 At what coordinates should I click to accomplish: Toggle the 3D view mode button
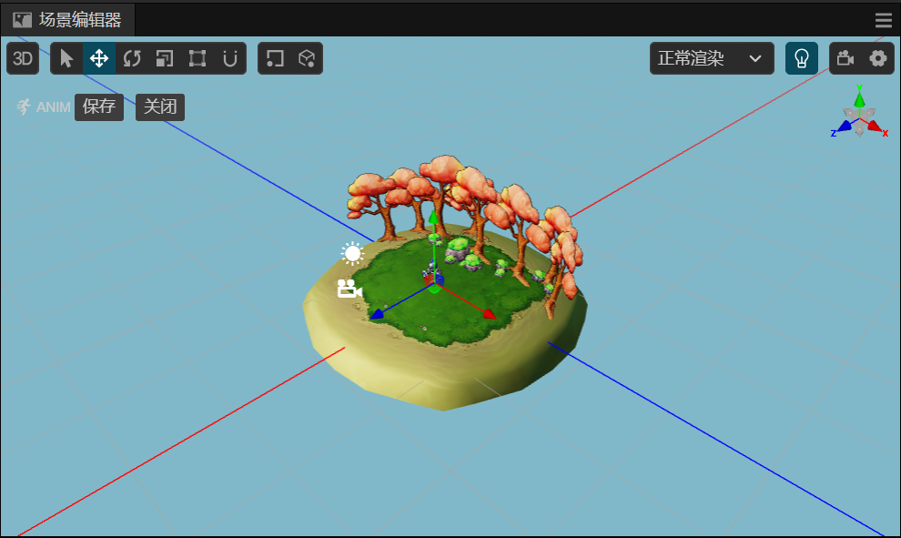click(23, 58)
